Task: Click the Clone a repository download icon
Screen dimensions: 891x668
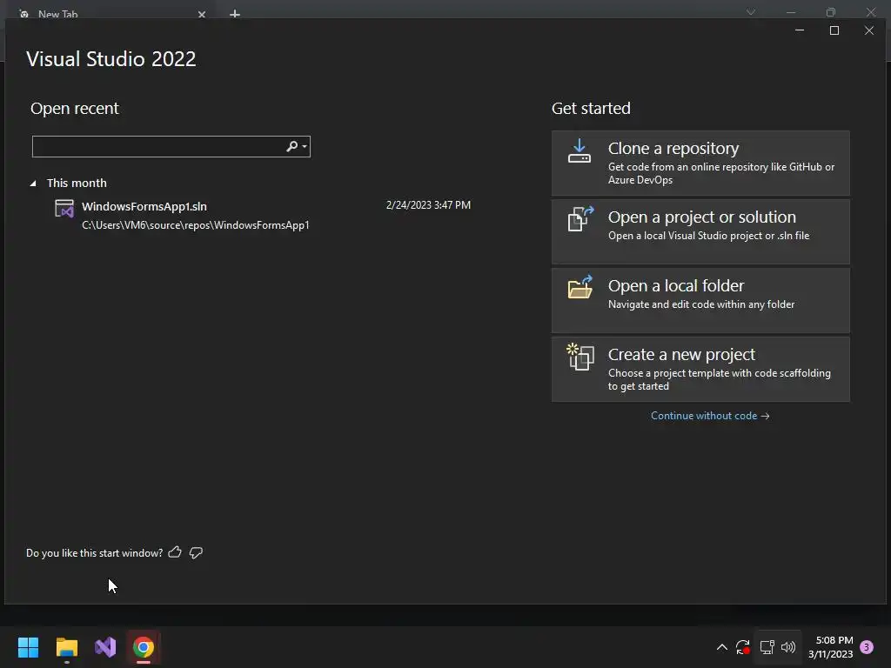Action: [x=579, y=151]
